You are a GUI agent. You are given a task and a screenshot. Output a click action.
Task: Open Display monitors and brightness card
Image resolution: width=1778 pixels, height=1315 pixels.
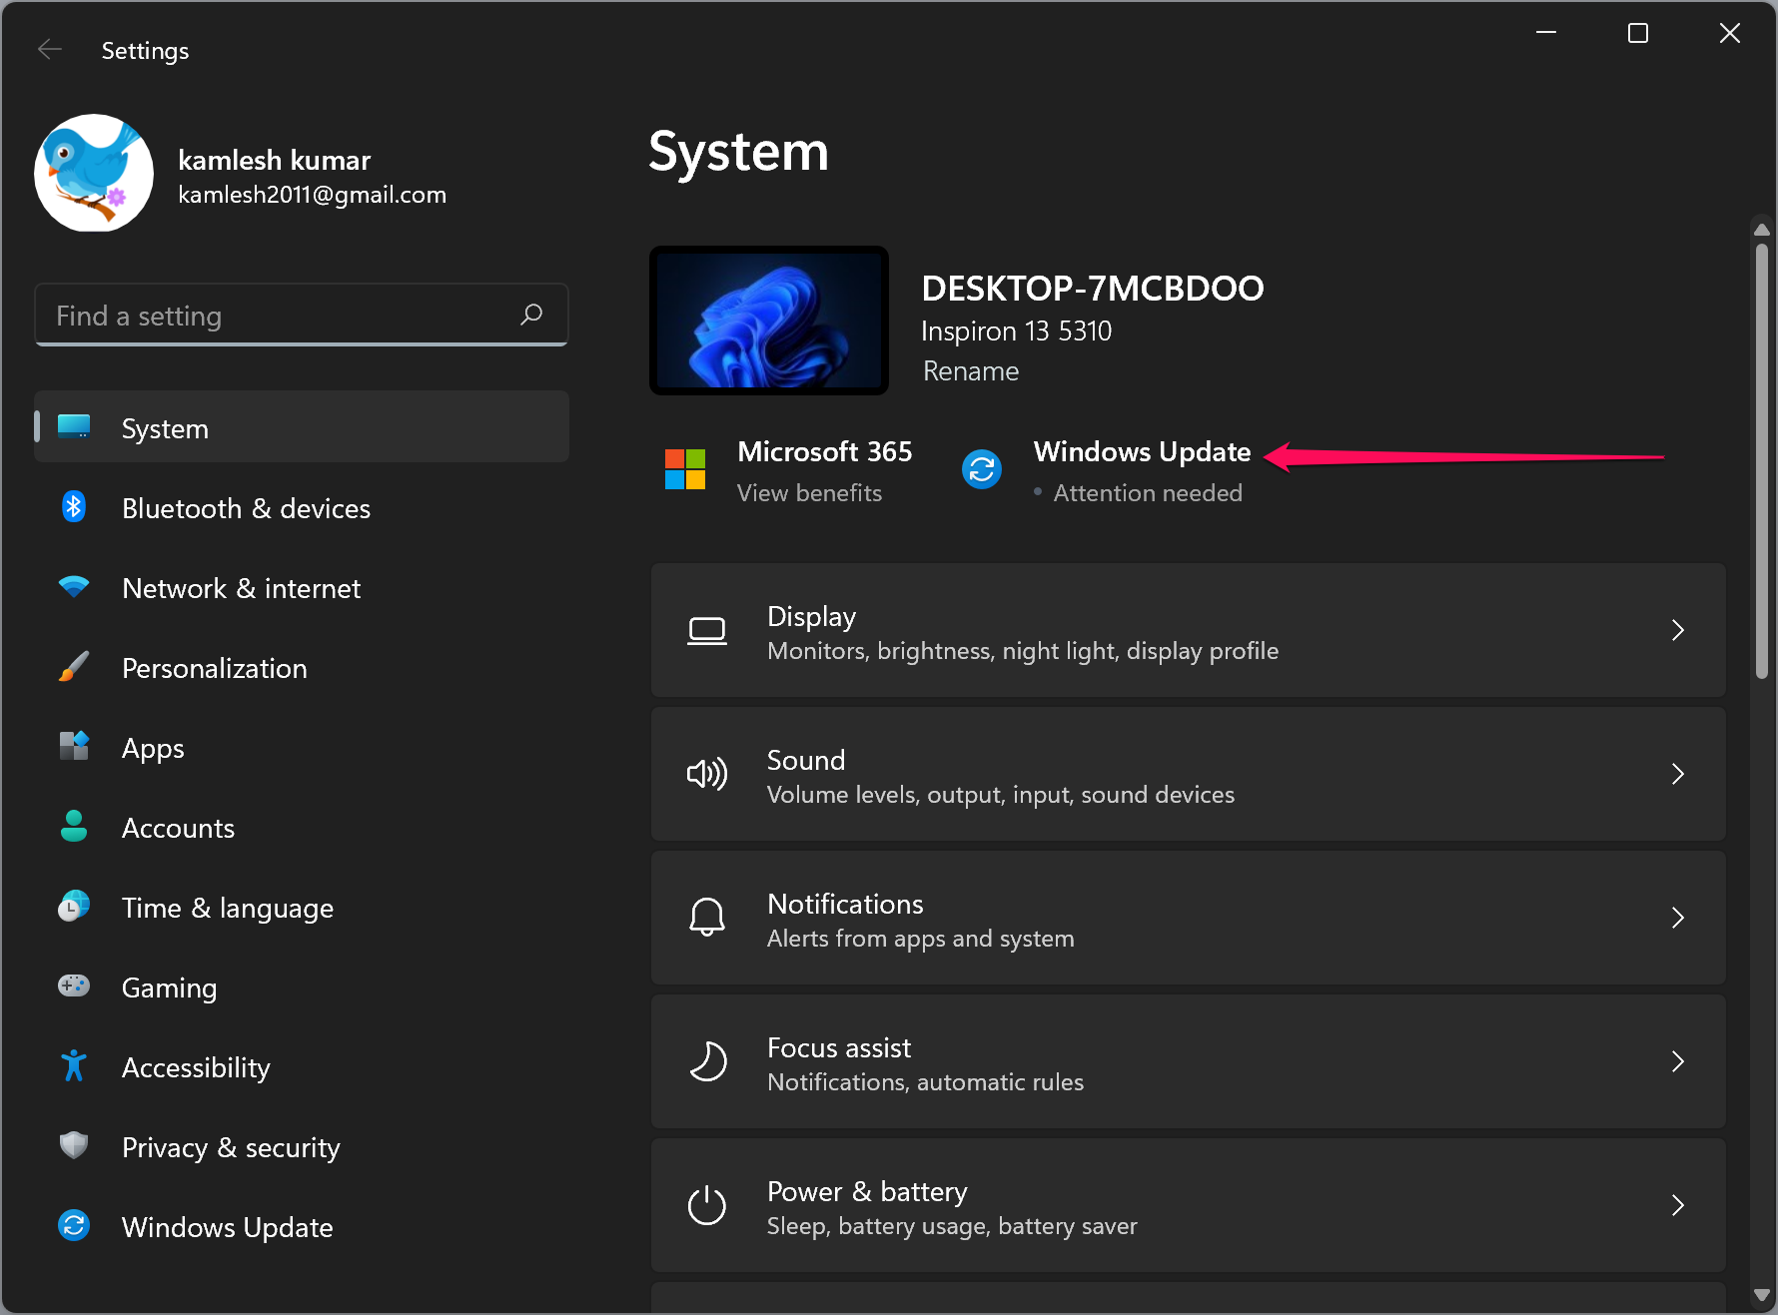[x=1189, y=630]
